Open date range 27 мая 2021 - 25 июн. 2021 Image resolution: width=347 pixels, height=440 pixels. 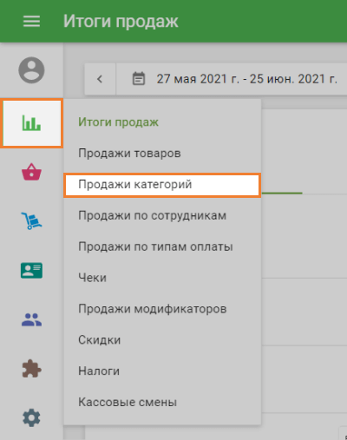[246, 79]
